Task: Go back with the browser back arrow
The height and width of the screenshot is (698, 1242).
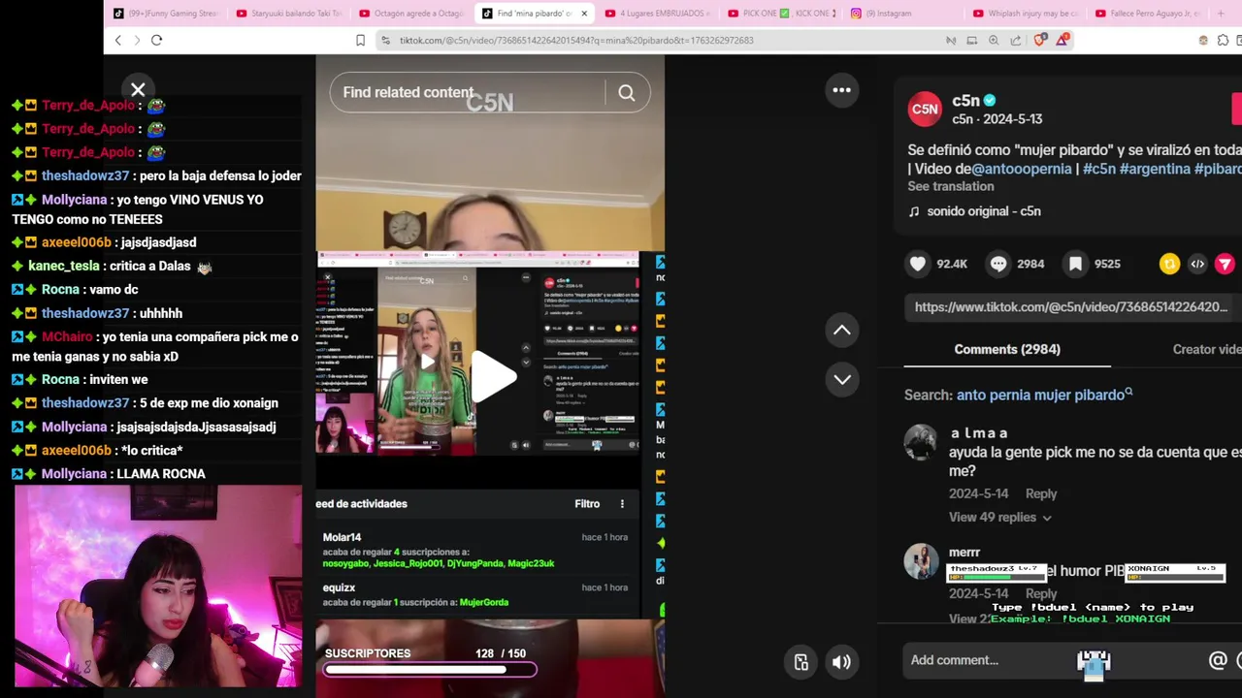Action: click(x=118, y=40)
